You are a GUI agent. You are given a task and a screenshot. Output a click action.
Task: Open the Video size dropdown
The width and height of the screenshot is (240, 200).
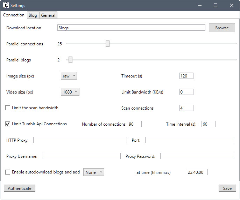pyautogui.click(x=70, y=92)
